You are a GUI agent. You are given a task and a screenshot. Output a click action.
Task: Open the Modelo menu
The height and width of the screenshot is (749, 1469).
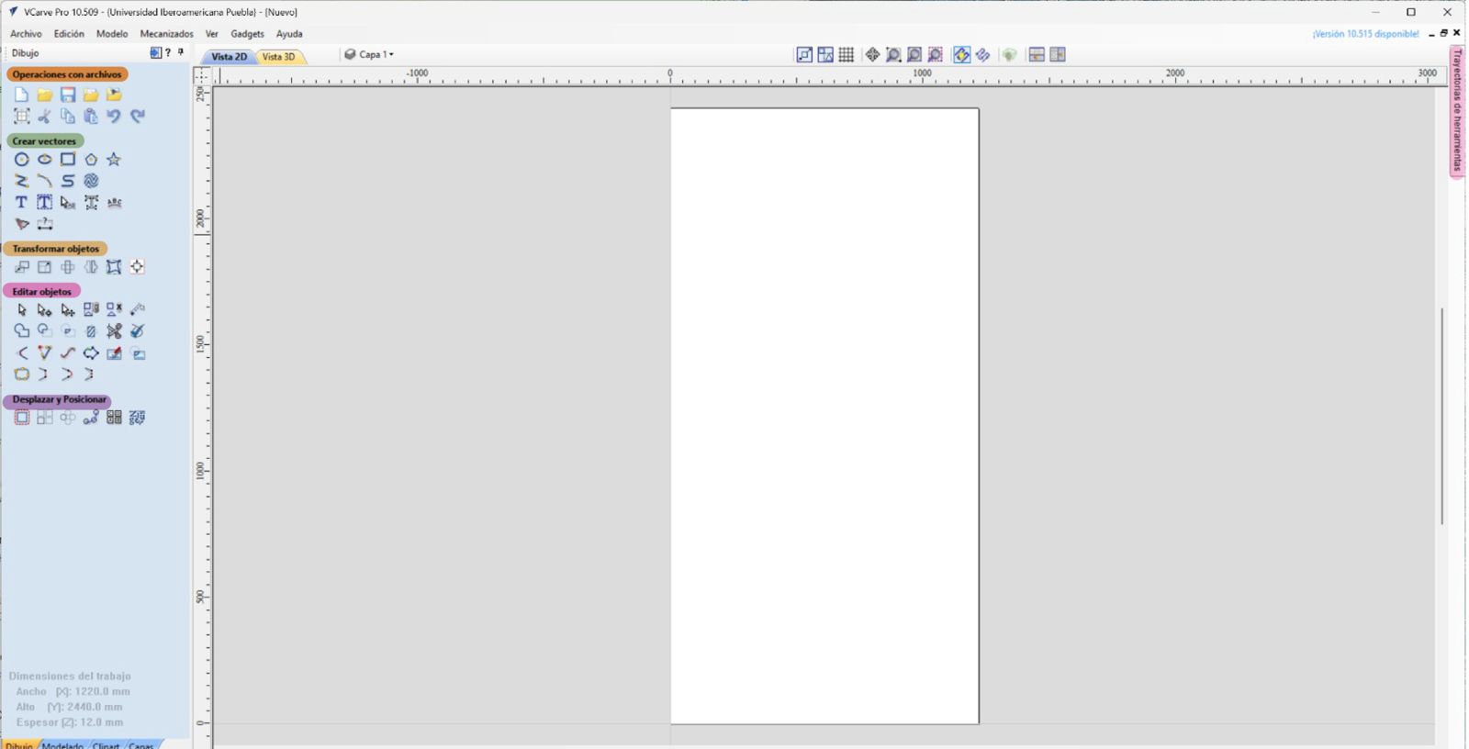112,34
